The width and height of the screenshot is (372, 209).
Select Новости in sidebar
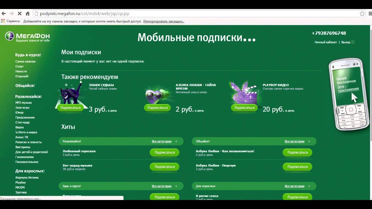(x=21, y=71)
